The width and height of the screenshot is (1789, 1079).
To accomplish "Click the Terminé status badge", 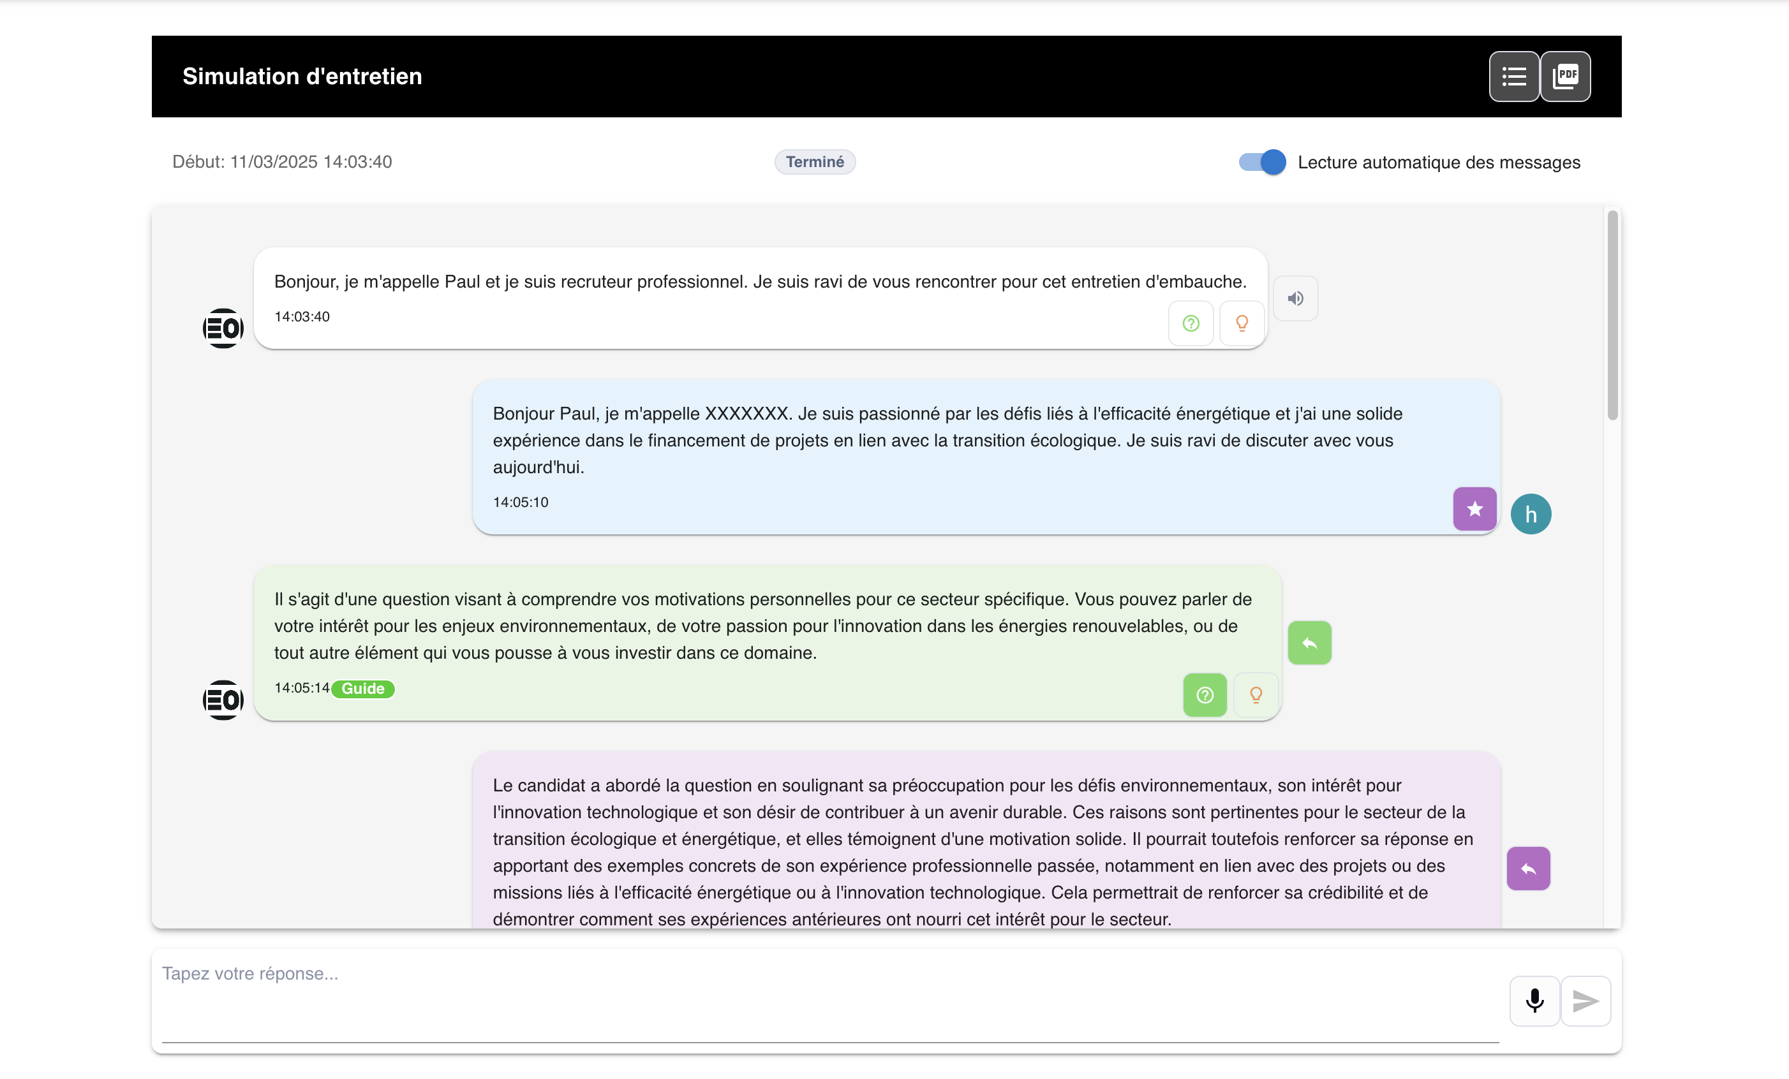I will tap(815, 162).
